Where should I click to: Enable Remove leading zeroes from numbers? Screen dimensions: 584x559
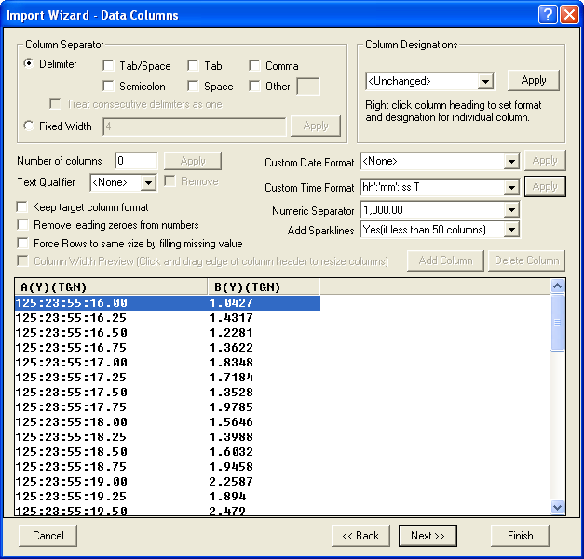[22, 225]
